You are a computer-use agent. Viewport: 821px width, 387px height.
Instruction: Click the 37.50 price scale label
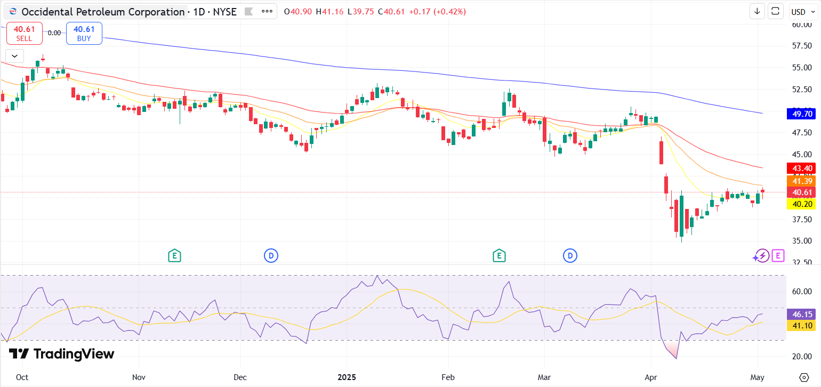802,219
